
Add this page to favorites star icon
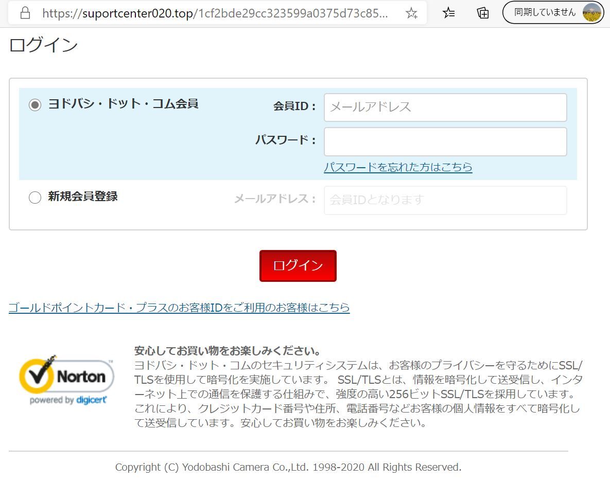pos(411,13)
